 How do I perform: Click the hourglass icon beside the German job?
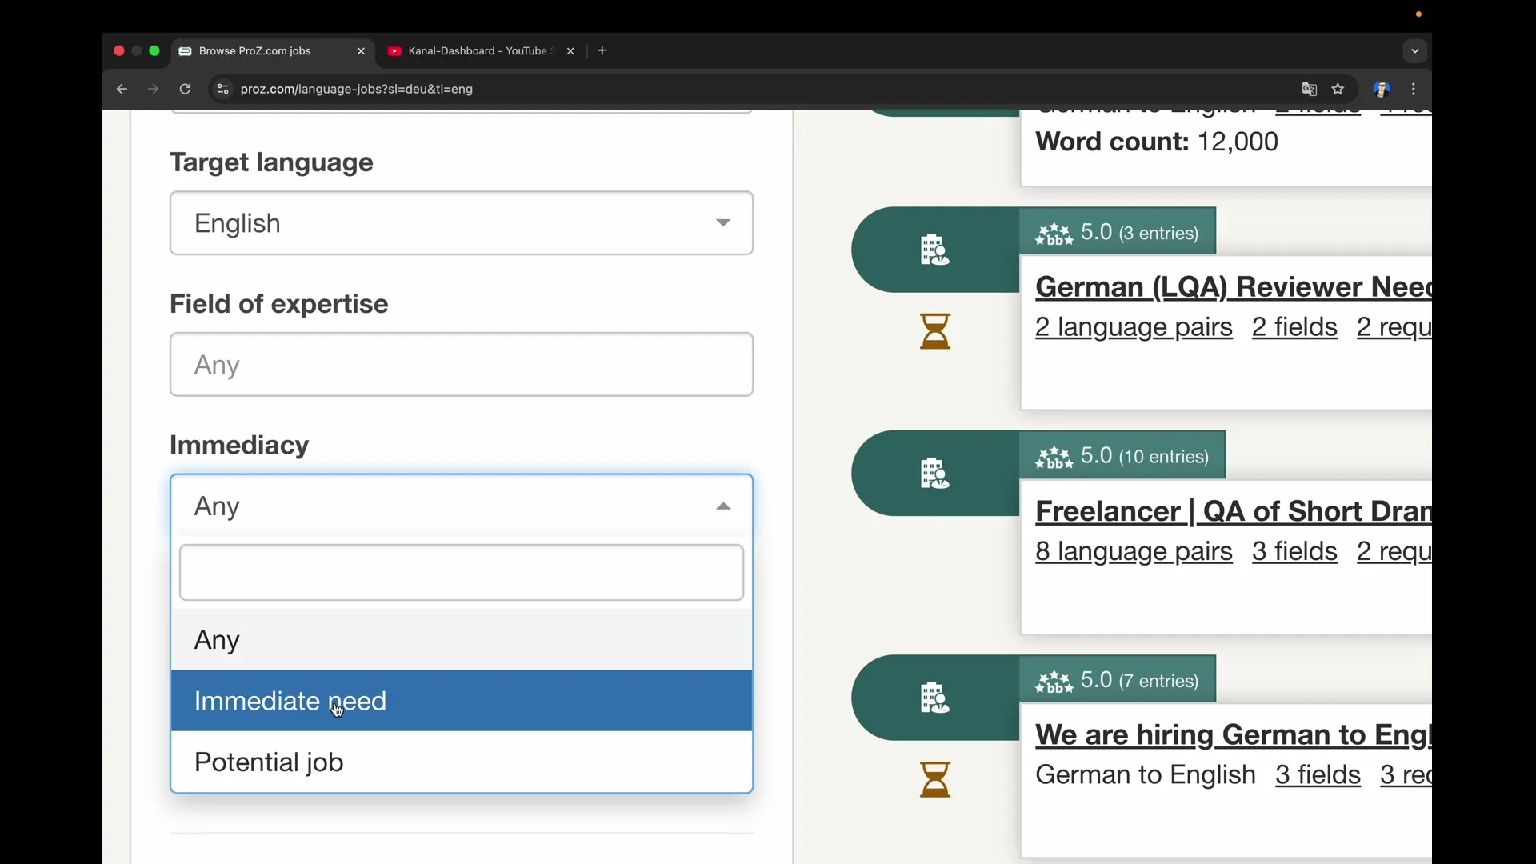(x=935, y=778)
